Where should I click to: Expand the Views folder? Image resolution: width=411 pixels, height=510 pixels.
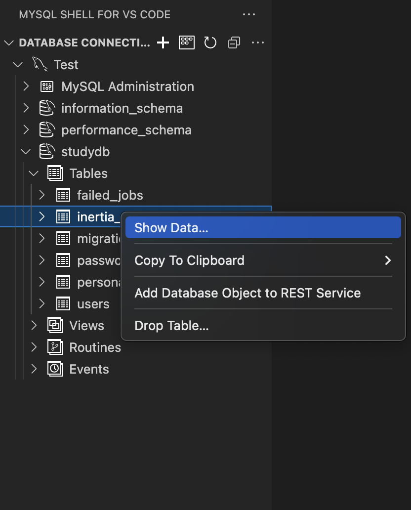[34, 326]
